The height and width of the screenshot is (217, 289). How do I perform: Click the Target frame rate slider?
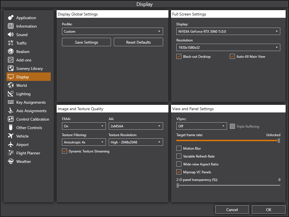228,140
